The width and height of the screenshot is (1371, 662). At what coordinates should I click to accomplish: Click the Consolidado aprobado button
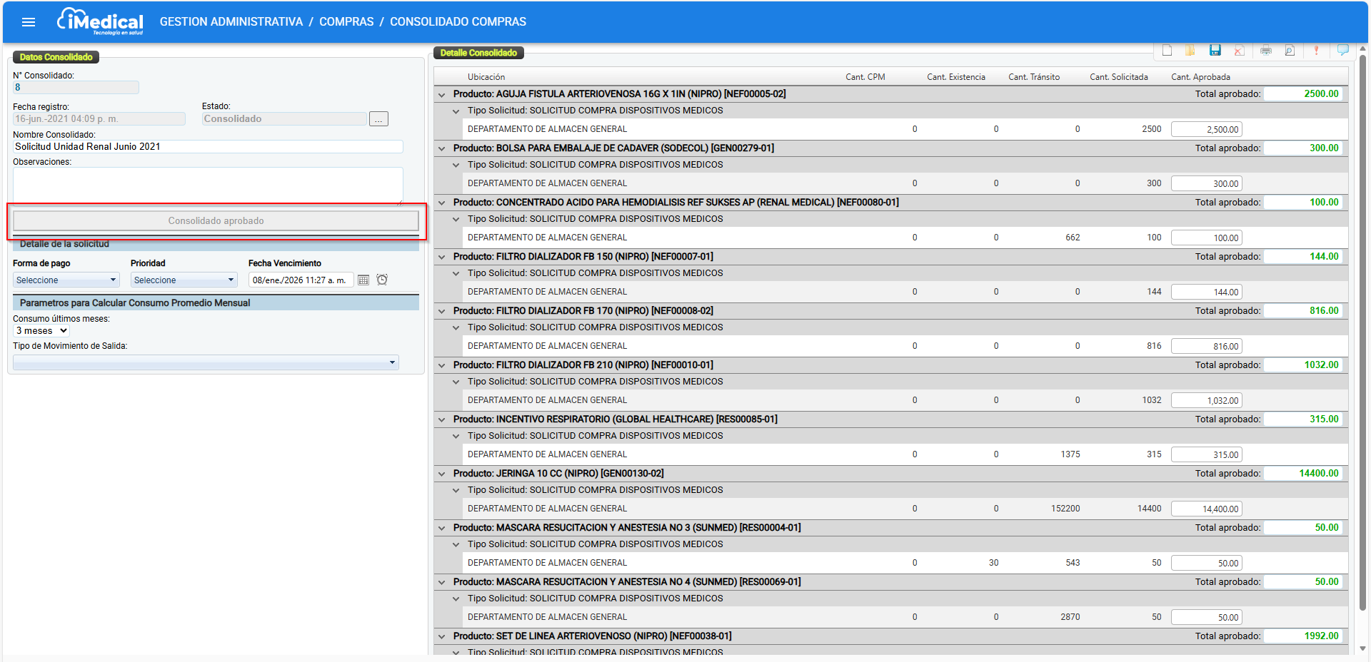(216, 220)
